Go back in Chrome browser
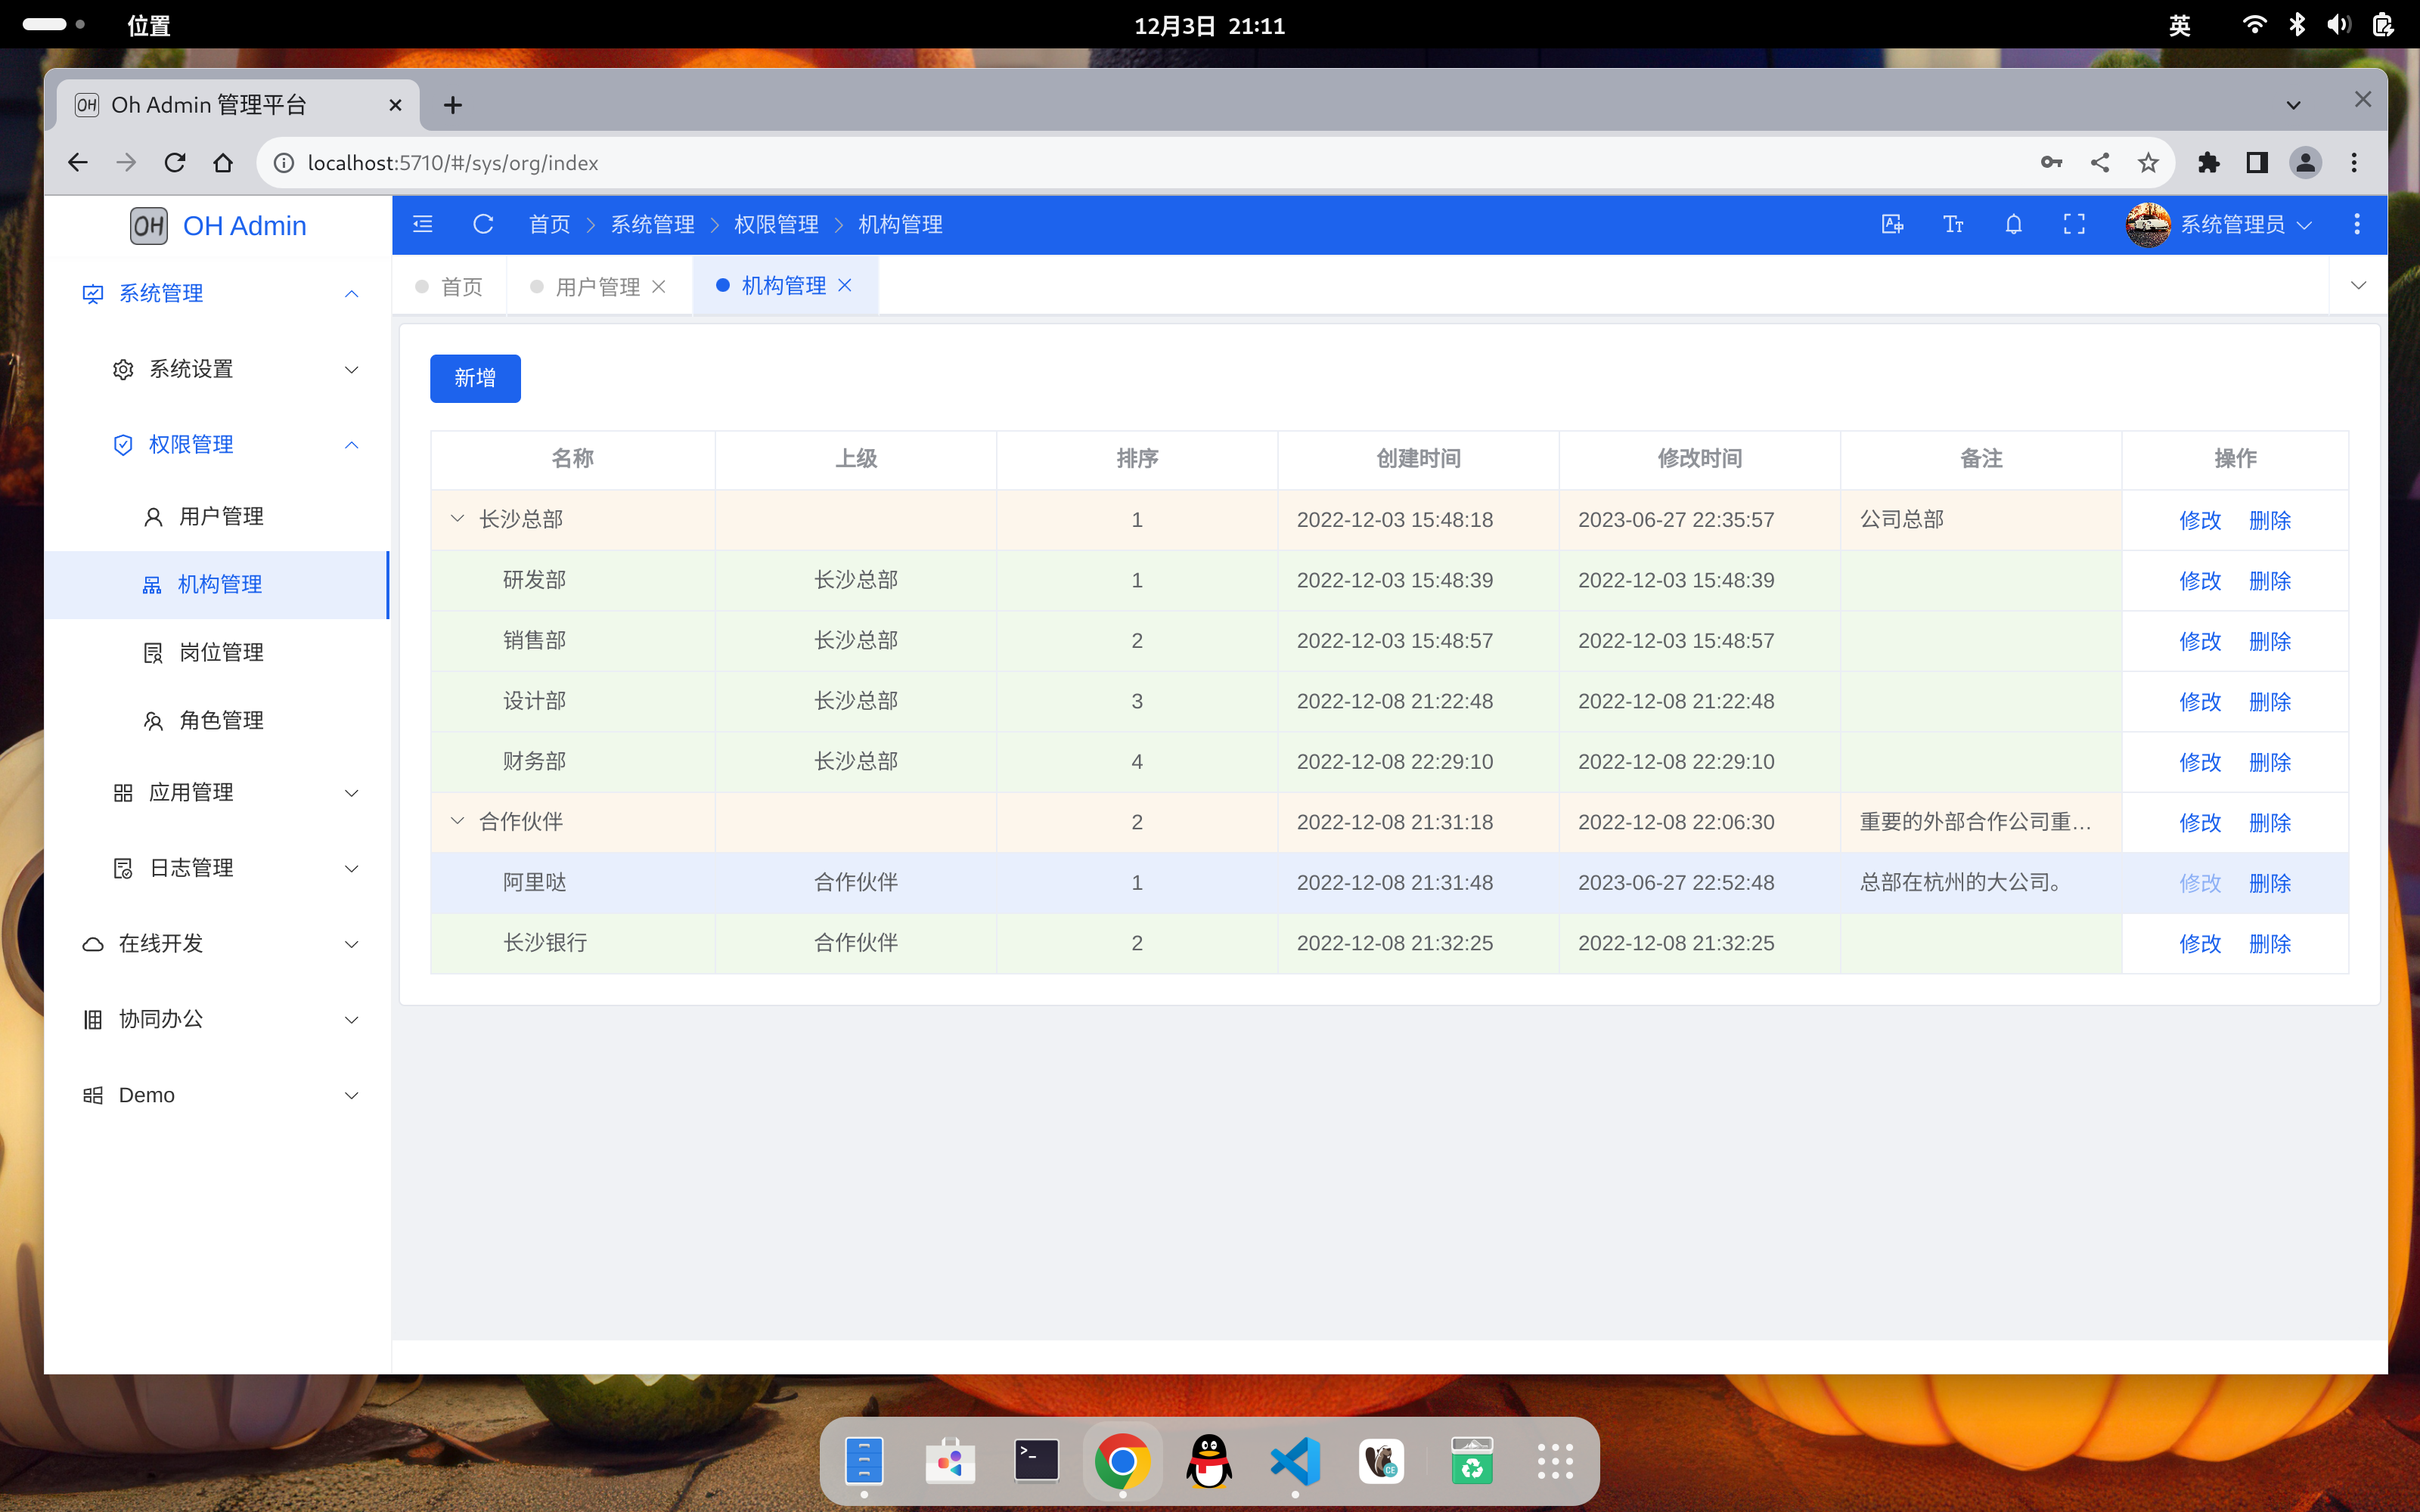This screenshot has width=2420, height=1512. pyautogui.click(x=78, y=162)
